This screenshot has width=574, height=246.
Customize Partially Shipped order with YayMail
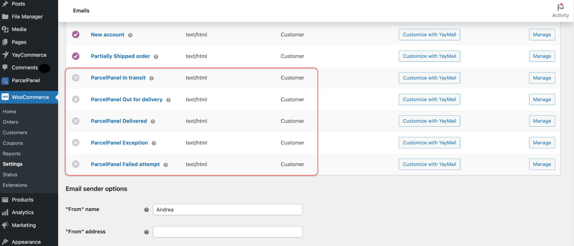[x=430, y=56]
